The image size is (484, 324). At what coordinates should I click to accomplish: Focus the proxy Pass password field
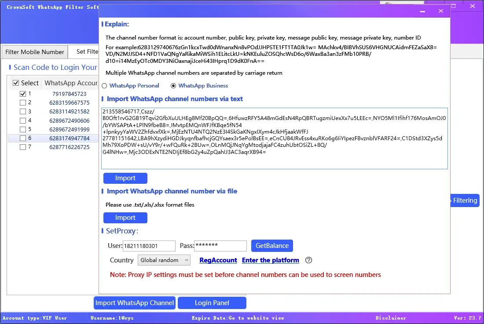[220, 246]
